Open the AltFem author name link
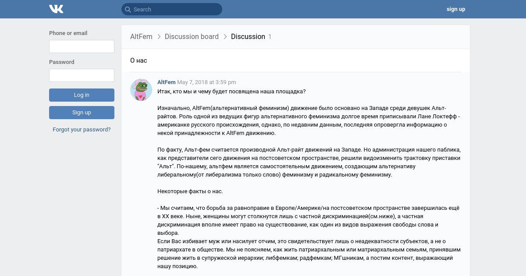Viewport: 526px width, 276px height. coord(167,82)
